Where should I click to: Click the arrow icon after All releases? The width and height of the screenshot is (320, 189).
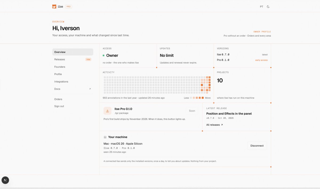pos(222,125)
